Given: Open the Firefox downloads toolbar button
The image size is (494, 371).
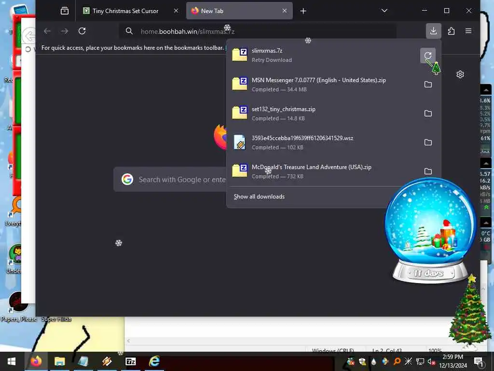Looking at the screenshot, I should click(x=434, y=31).
